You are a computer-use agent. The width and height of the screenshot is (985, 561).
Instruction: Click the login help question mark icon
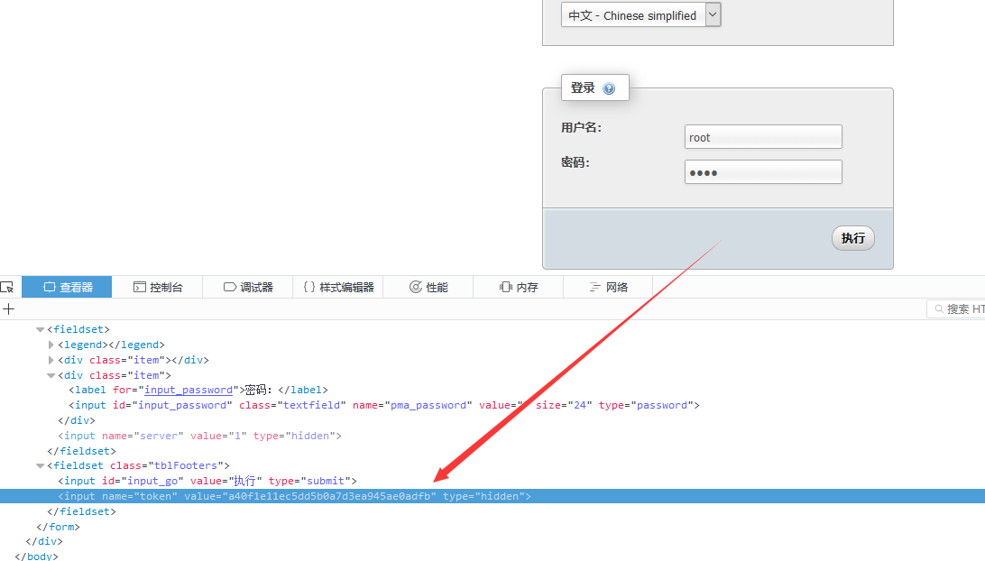coord(609,88)
